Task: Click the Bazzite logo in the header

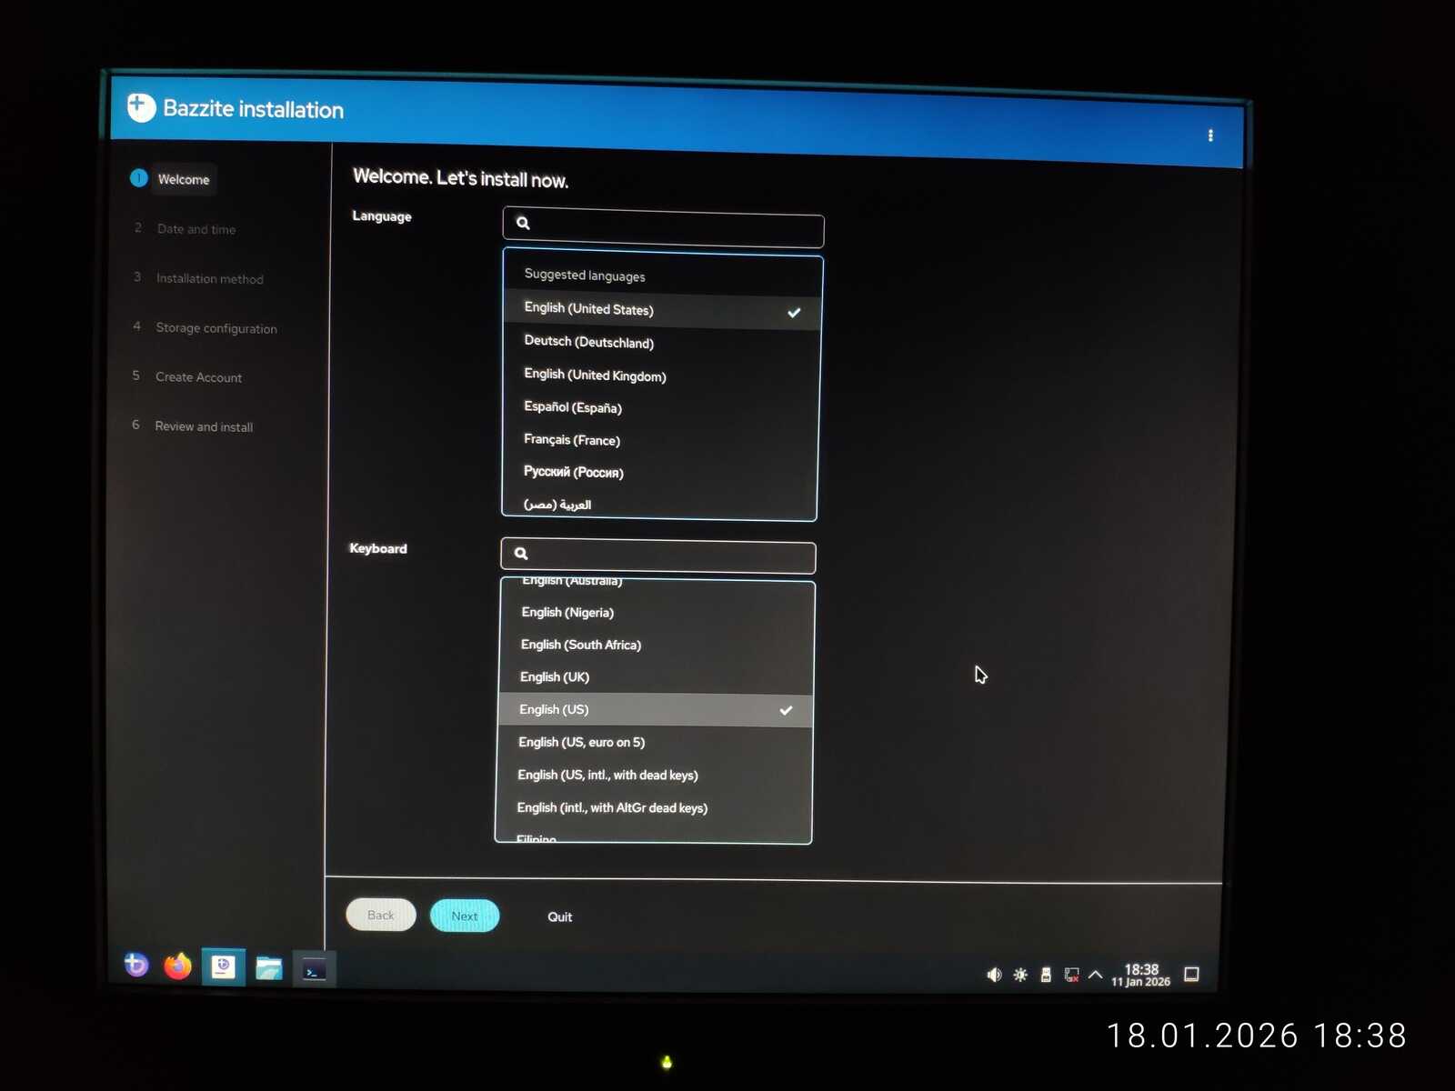Action: 141,107
